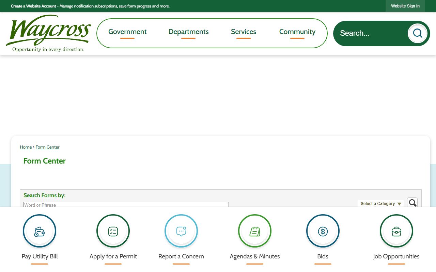The height and width of the screenshot is (272, 436).
Task: Open the Community menu
Action: (x=297, y=32)
